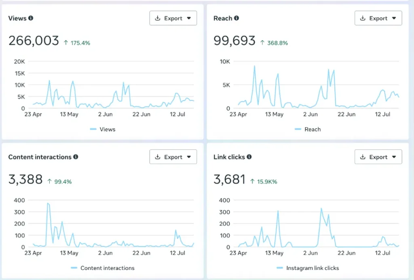The width and height of the screenshot is (414, 280).
Task: Open the Content interactions info tooltip icon
Action: click(x=76, y=157)
